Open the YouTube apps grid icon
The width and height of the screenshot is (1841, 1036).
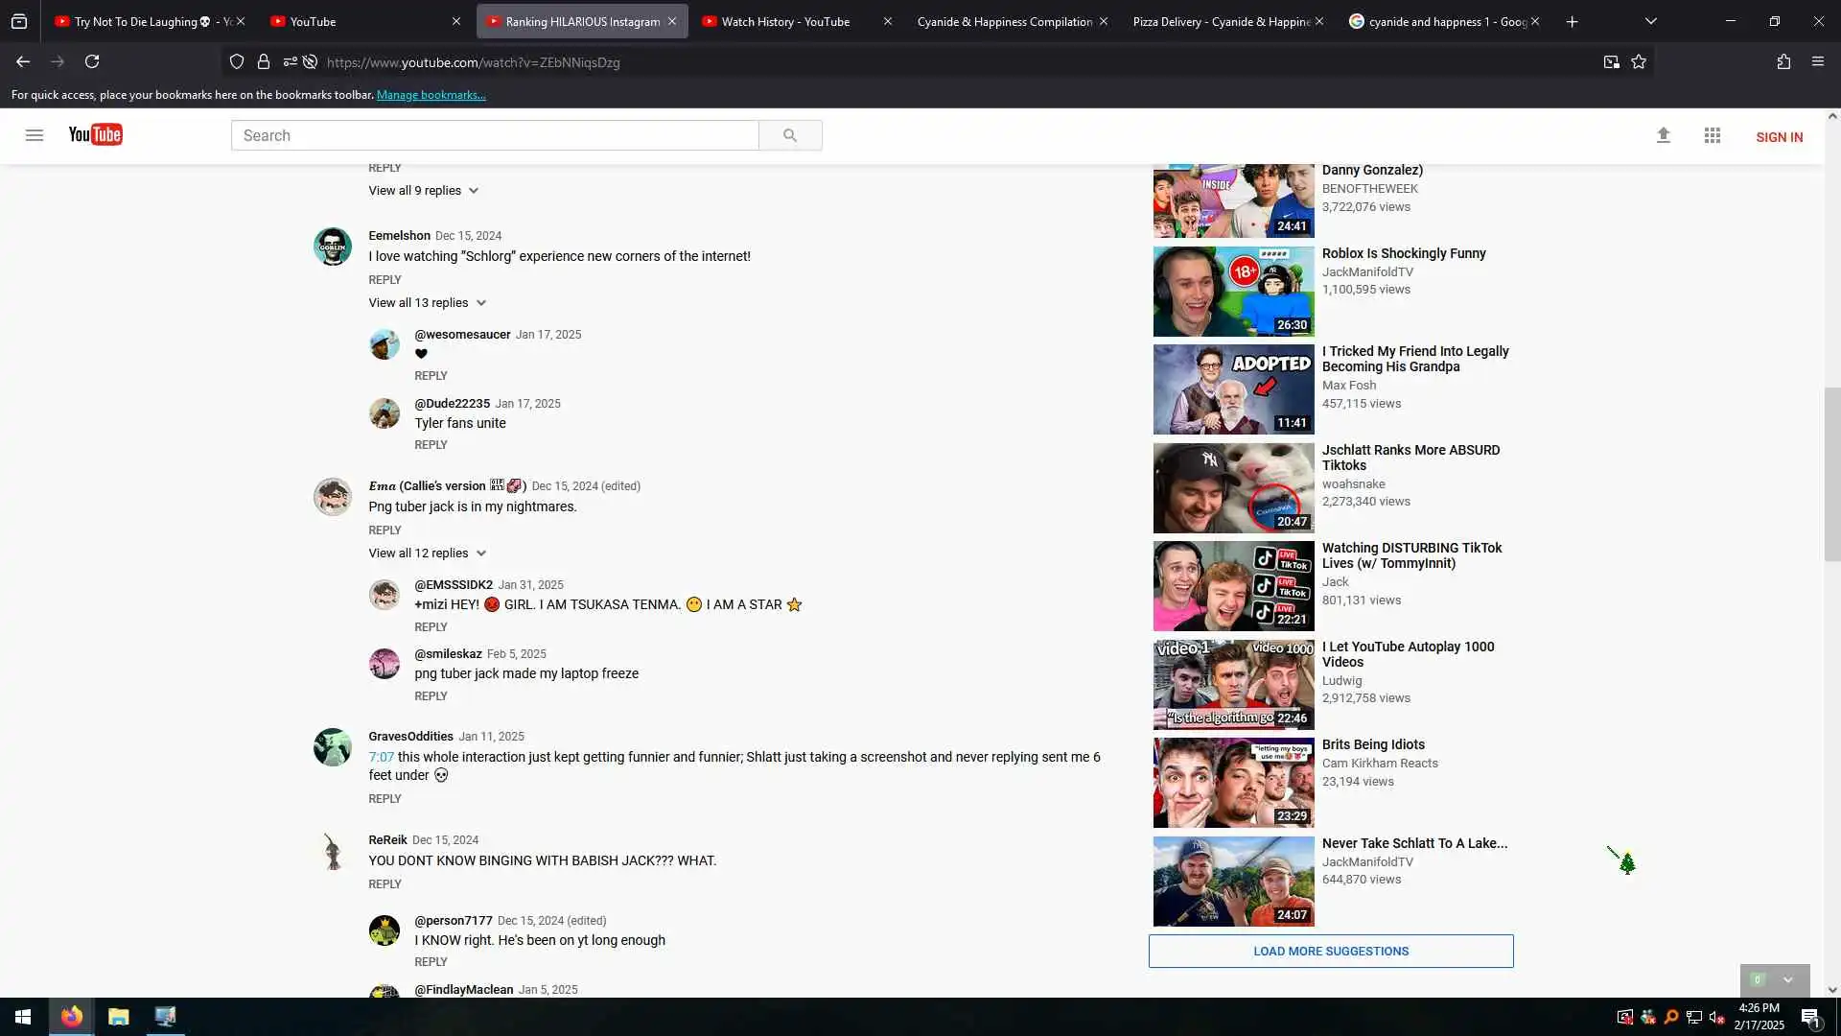pos(1713,136)
